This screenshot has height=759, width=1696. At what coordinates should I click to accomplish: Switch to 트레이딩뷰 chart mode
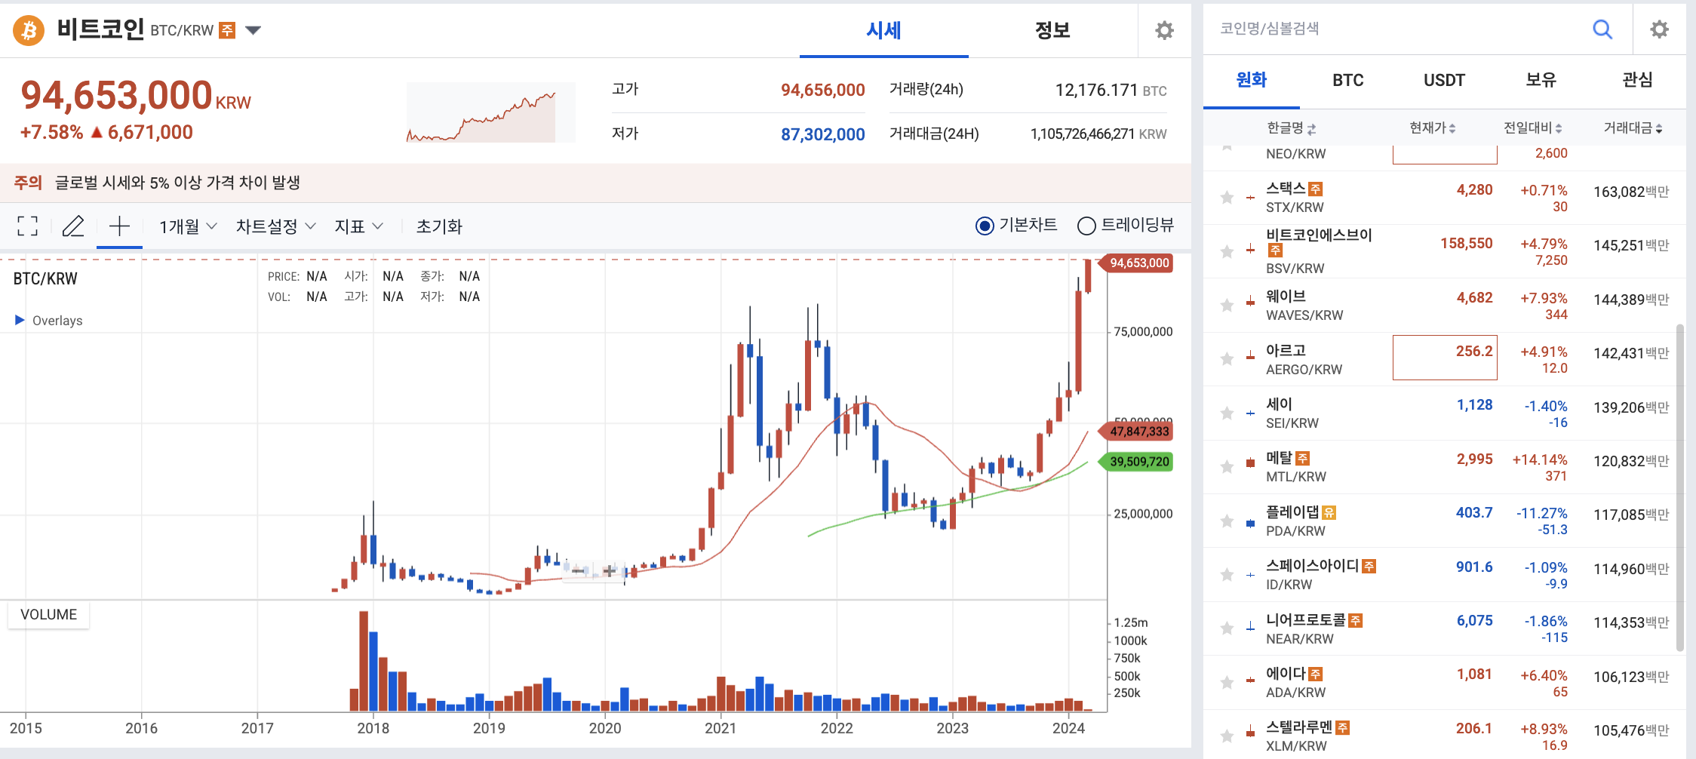[x=1086, y=226]
